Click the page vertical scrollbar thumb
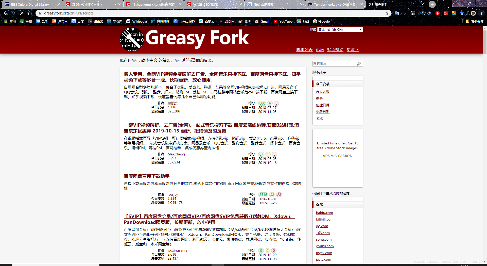This screenshot has height=266, width=487. pos(485,42)
